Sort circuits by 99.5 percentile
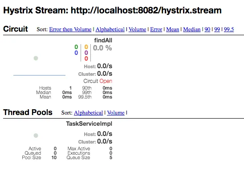 click(x=229, y=29)
